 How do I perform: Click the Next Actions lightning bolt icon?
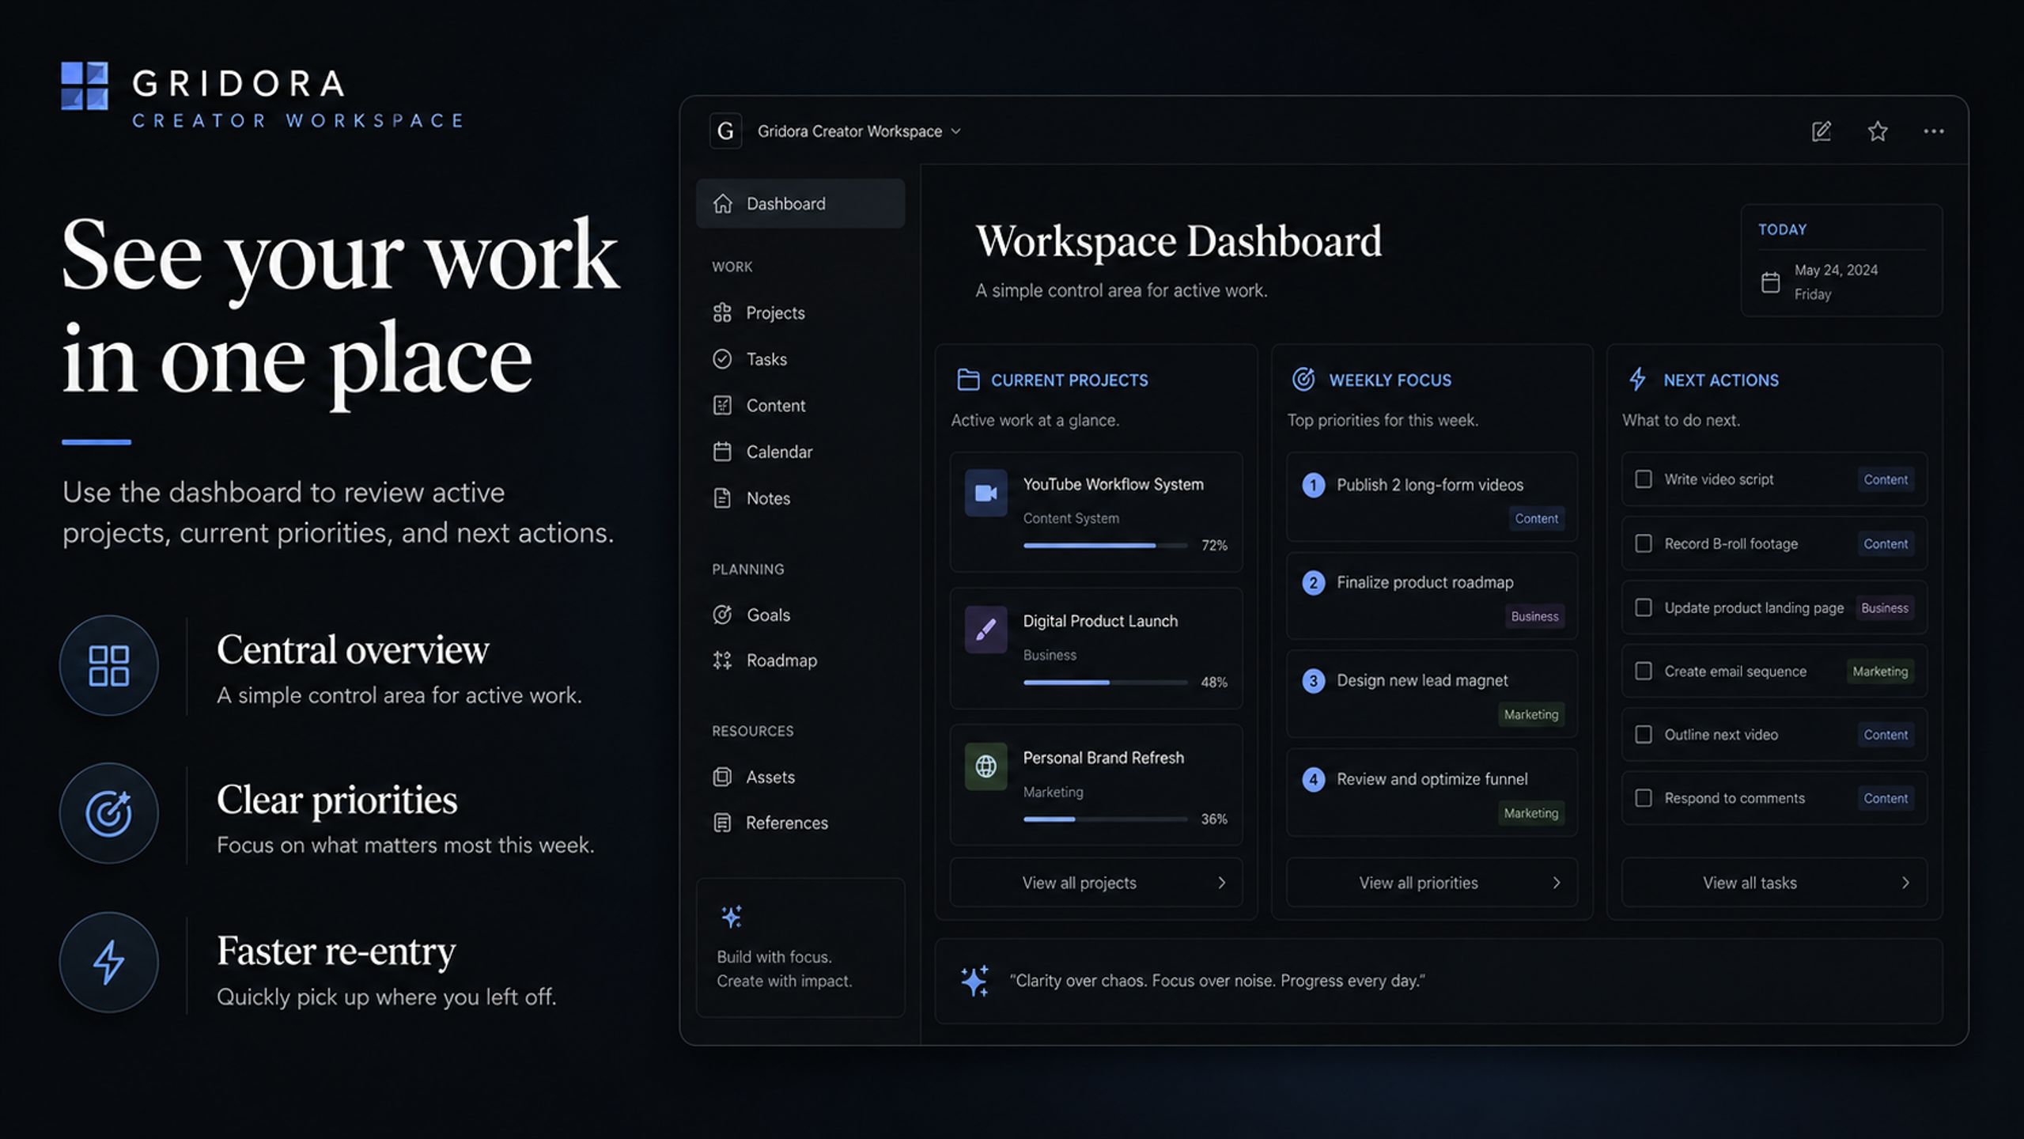[x=1637, y=380]
